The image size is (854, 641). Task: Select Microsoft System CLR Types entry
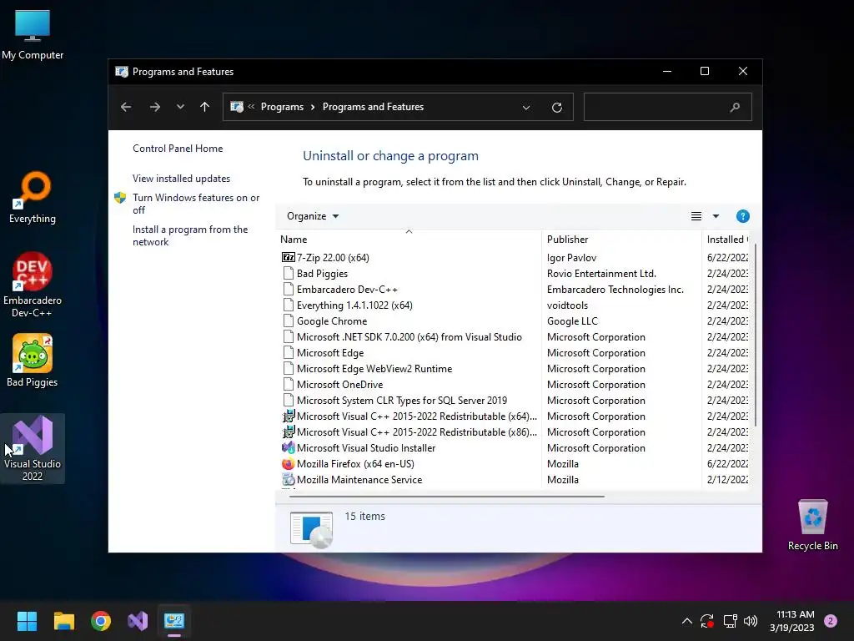[401, 400]
